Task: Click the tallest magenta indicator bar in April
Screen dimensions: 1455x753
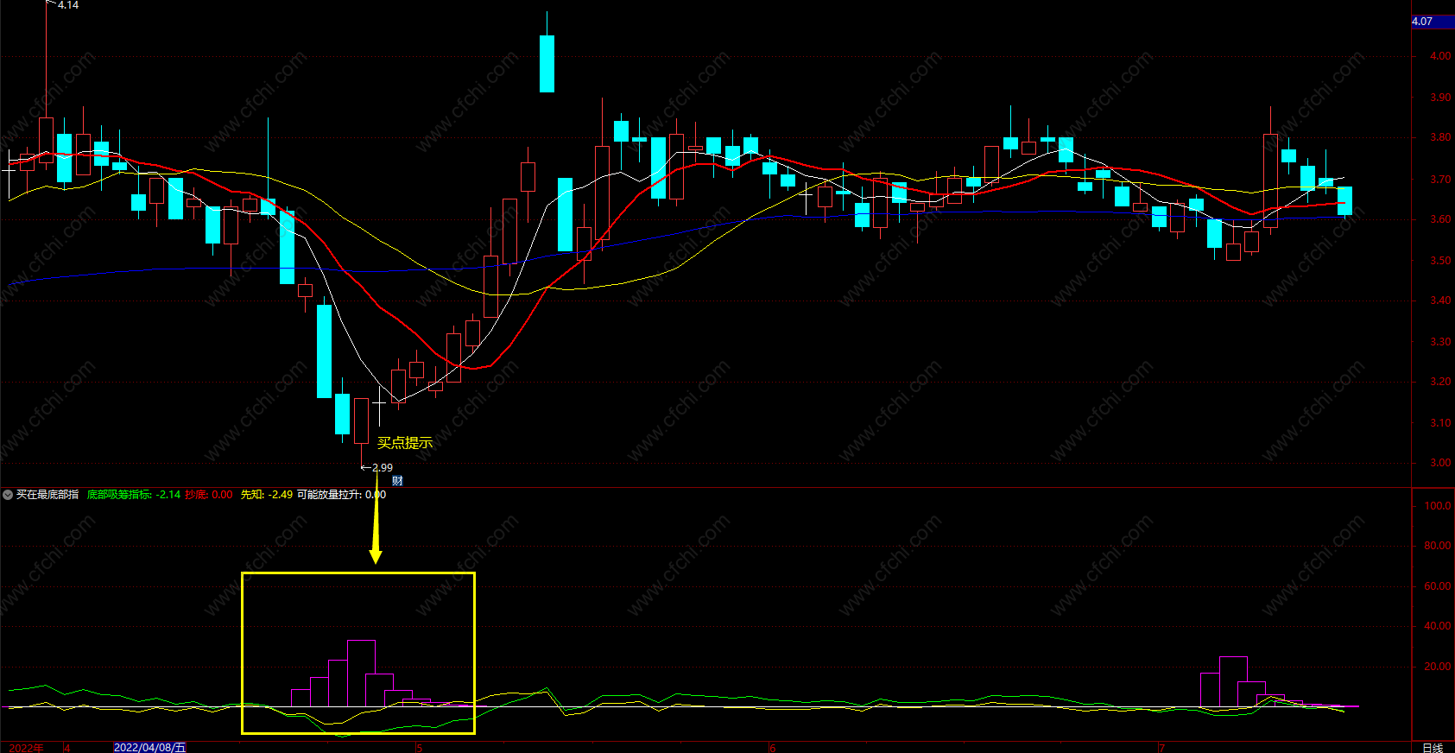Action: [x=361, y=674]
